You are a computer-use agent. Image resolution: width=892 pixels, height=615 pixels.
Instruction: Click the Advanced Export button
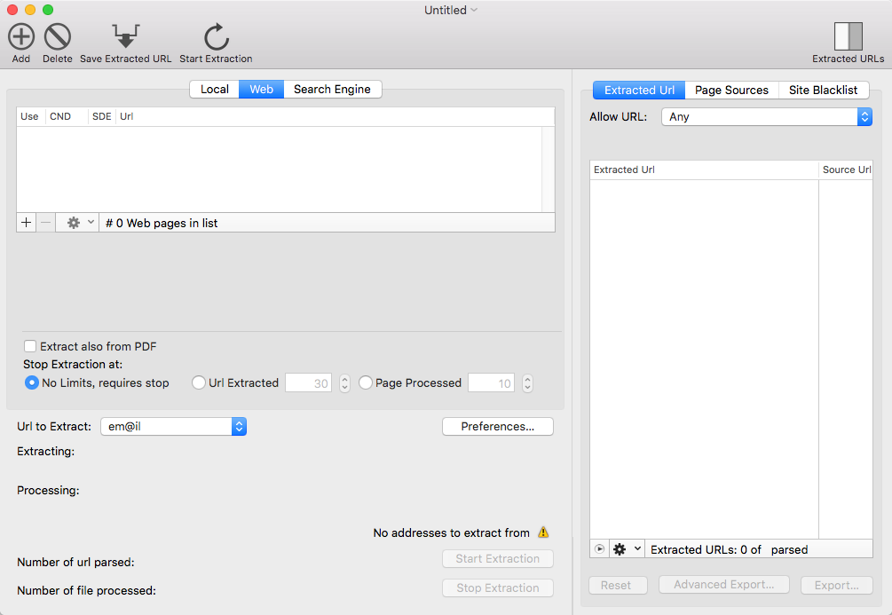tap(723, 584)
